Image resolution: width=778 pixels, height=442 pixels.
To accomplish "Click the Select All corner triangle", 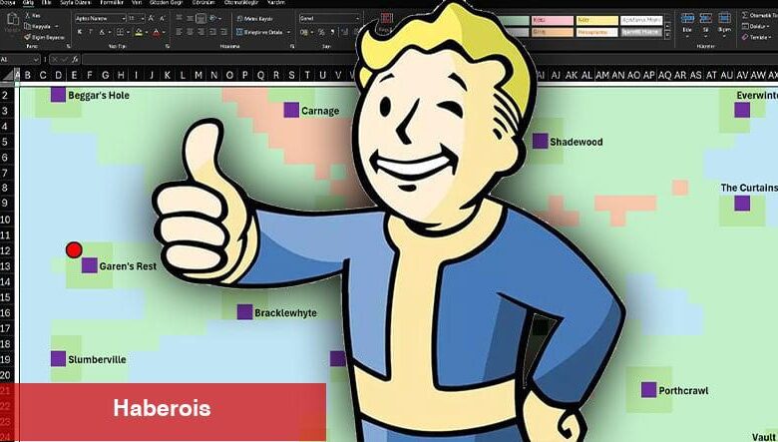I will (7, 75).
